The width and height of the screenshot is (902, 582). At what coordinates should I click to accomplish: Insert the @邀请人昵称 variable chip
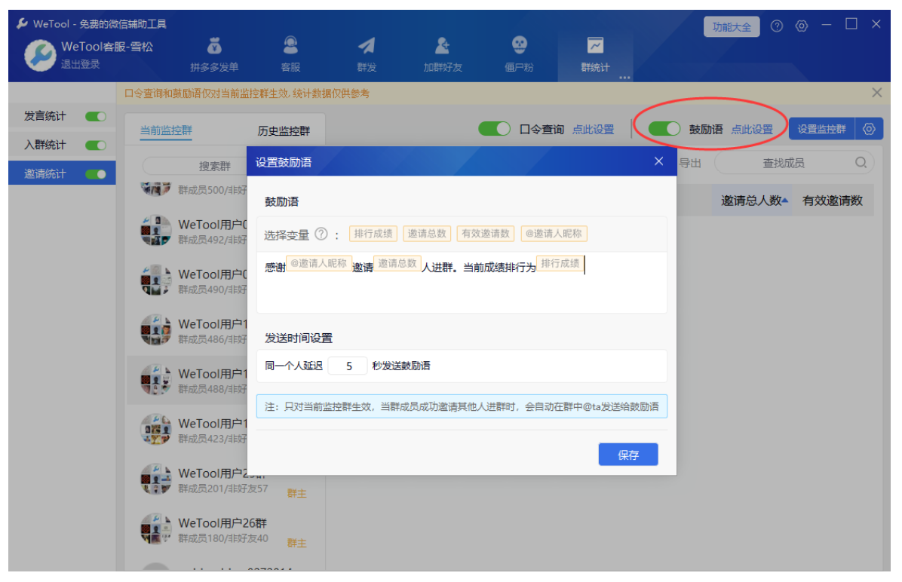point(554,234)
